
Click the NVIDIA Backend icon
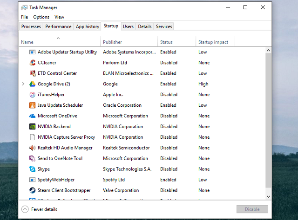[32, 126]
